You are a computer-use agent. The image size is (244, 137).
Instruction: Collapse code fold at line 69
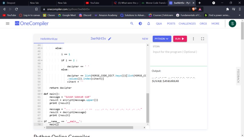(x=42, y=121)
